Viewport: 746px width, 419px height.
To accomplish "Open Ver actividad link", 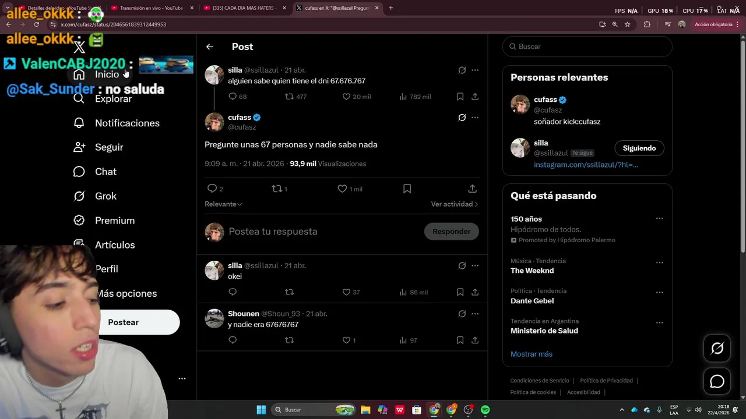I will [x=455, y=204].
